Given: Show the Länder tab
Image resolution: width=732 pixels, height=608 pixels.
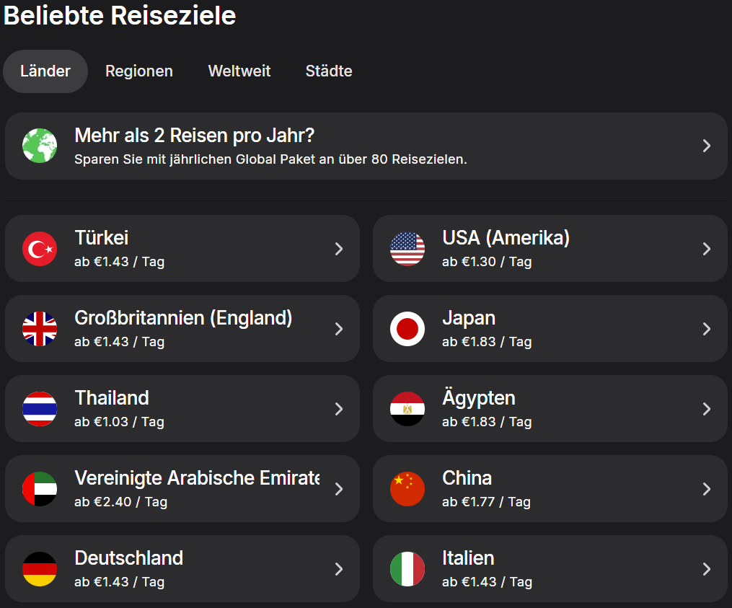Looking at the screenshot, I should [x=45, y=71].
